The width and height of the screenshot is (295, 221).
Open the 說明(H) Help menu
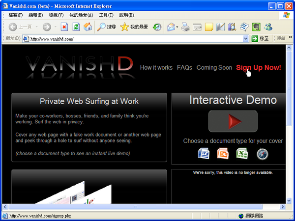pyautogui.click(x=127, y=15)
